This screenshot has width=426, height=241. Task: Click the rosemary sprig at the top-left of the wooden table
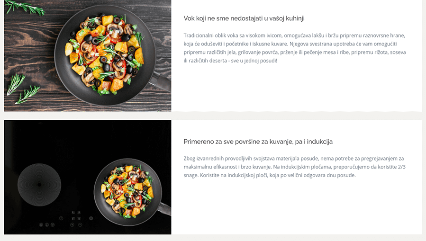tap(25, 7)
